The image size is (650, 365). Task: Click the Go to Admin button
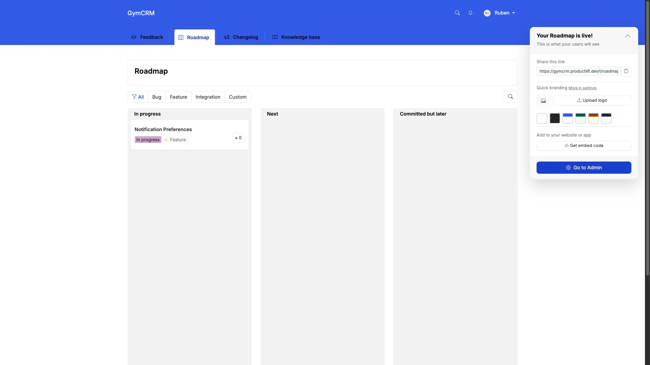tap(584, 168)
